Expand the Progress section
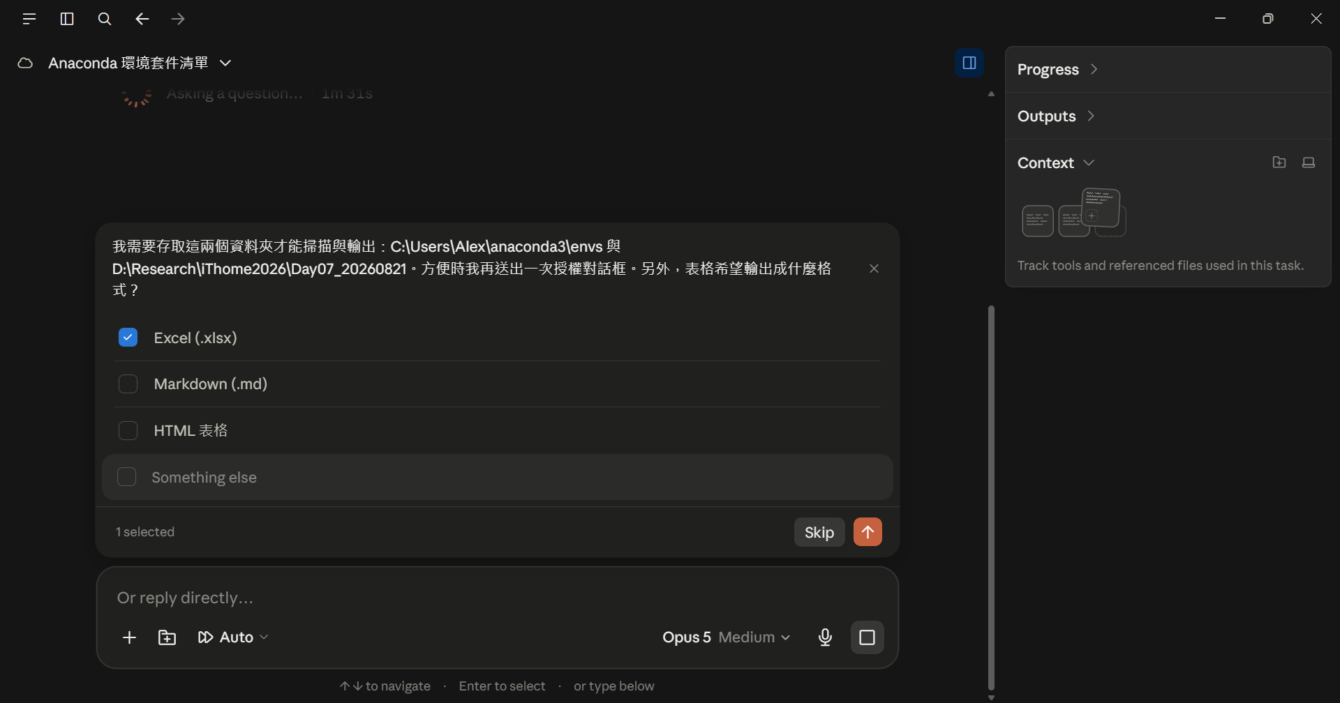 point(1057,69)
